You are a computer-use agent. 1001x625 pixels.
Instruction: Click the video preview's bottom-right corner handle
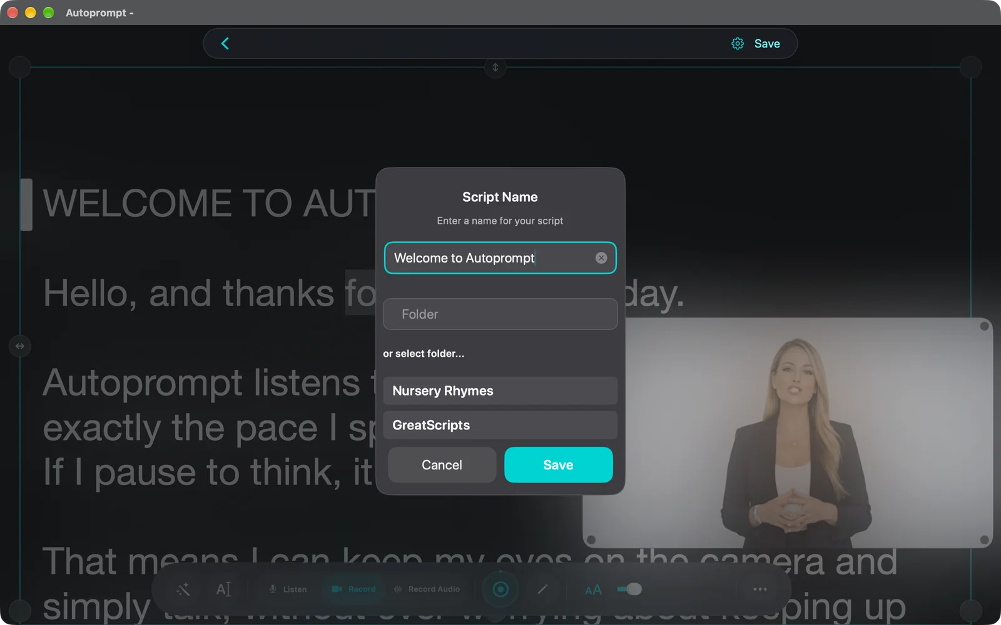click(x=984, y=540)
